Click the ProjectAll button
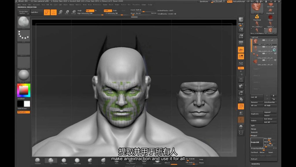Image resolution: width=296 pixels, height=167 pixels. pos(257,142)
